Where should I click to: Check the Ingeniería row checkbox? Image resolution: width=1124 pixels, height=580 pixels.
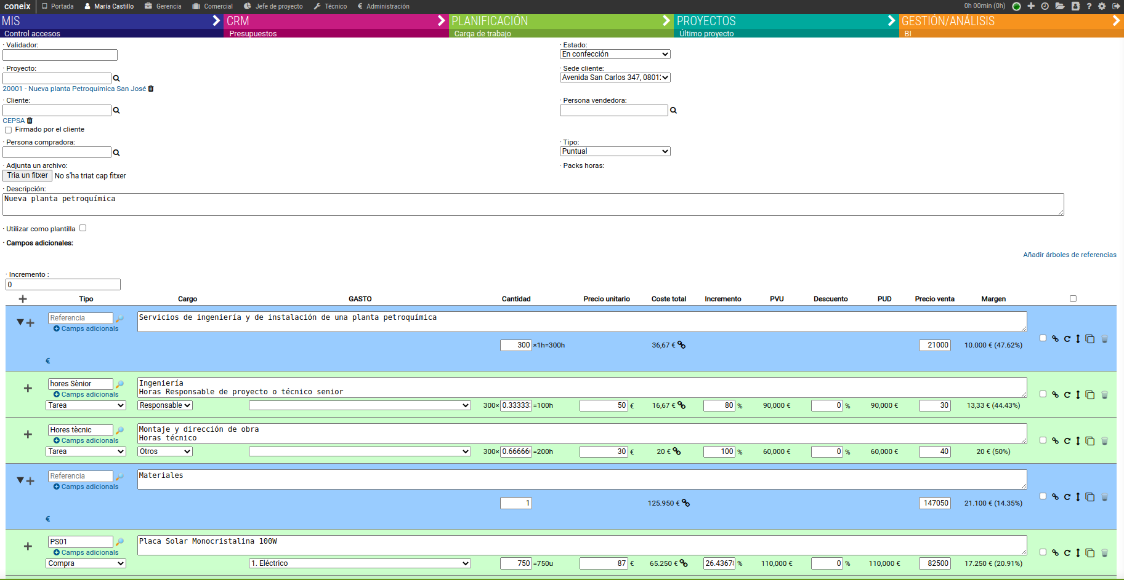tap(1043, 394)
